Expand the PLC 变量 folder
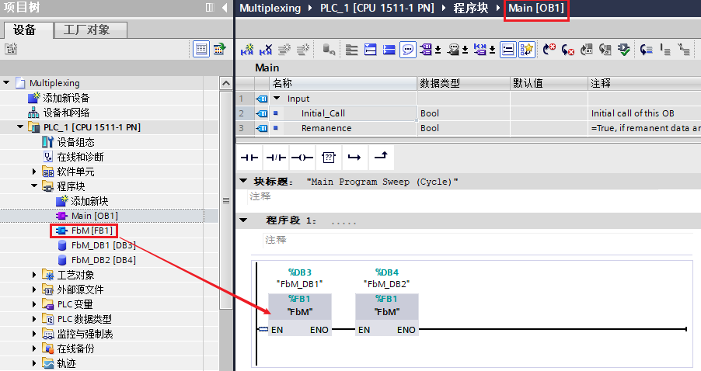701x371 pixels. click(34, 304)
